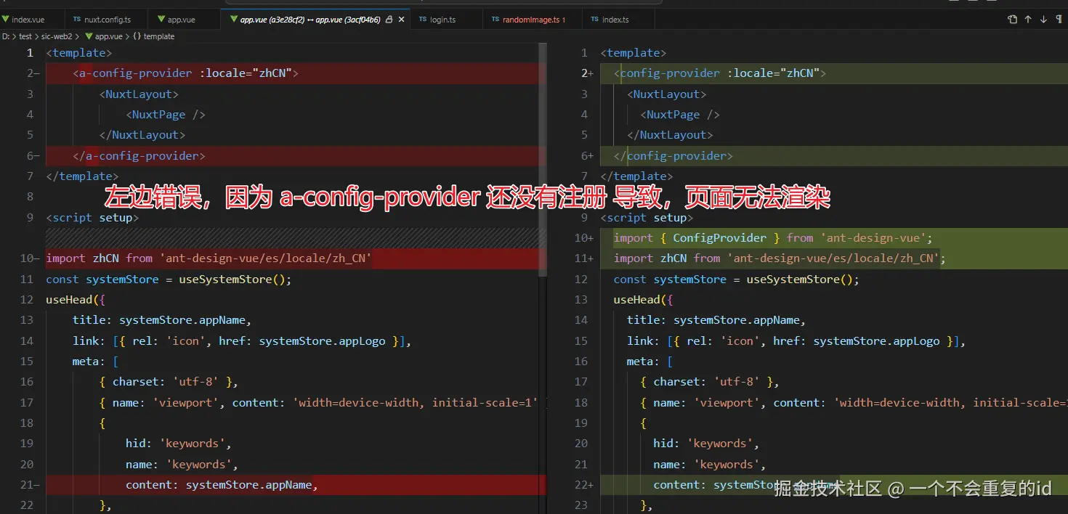Click TS icon on randomImage.ts tab
Viewport: 1068px width, 514px height.
pyautogui.click(x=495, y=20)
